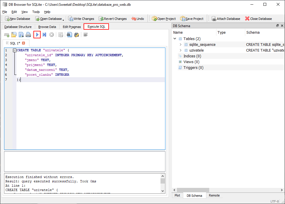Click the empty results pane
Image resolution: width=285 pixels, height=204 pixels.
click(x=85, y=161)
